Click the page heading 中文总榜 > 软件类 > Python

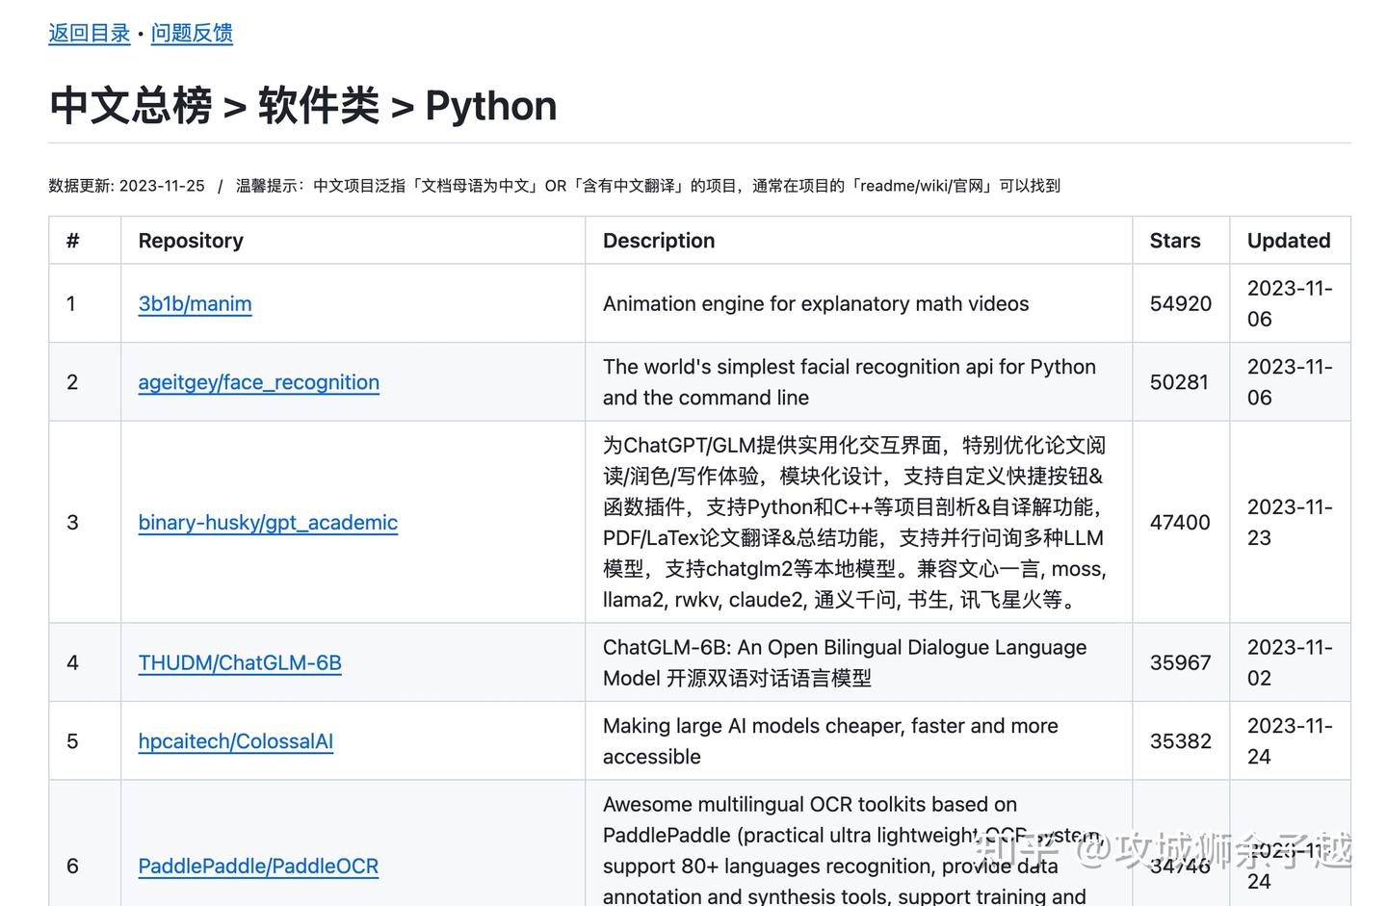(x=302, y=106)
